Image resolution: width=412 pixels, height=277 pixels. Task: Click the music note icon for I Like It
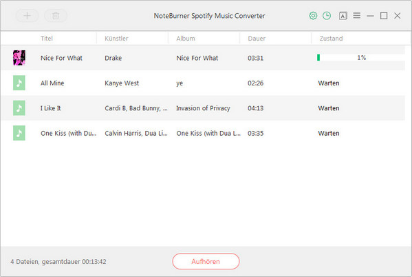click(19, 108)
